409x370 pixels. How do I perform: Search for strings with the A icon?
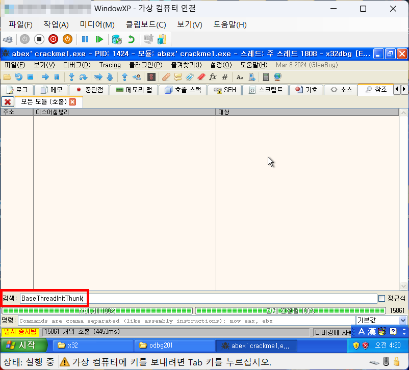click(240, 77)
